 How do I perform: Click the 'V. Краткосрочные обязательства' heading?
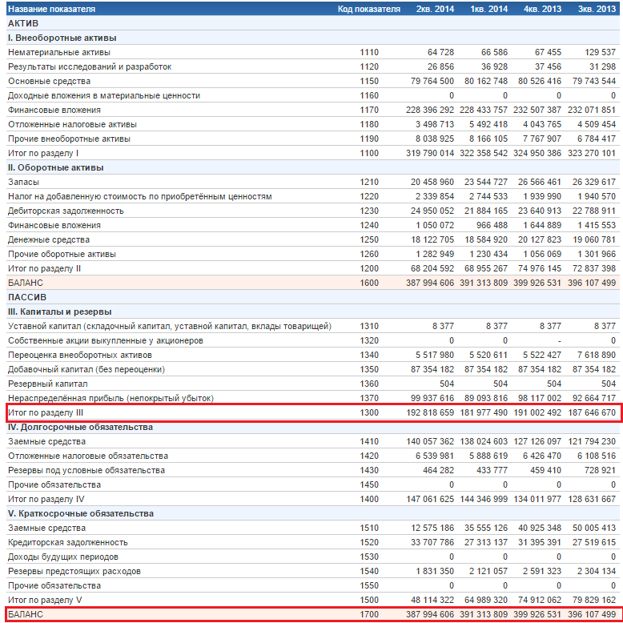[81, 514]
